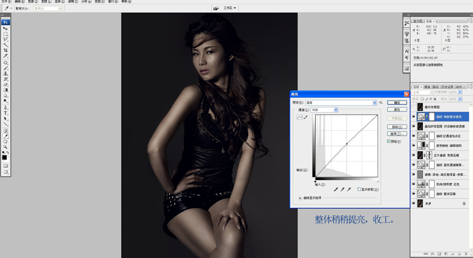Select the Eraser tool

[5, 84]
